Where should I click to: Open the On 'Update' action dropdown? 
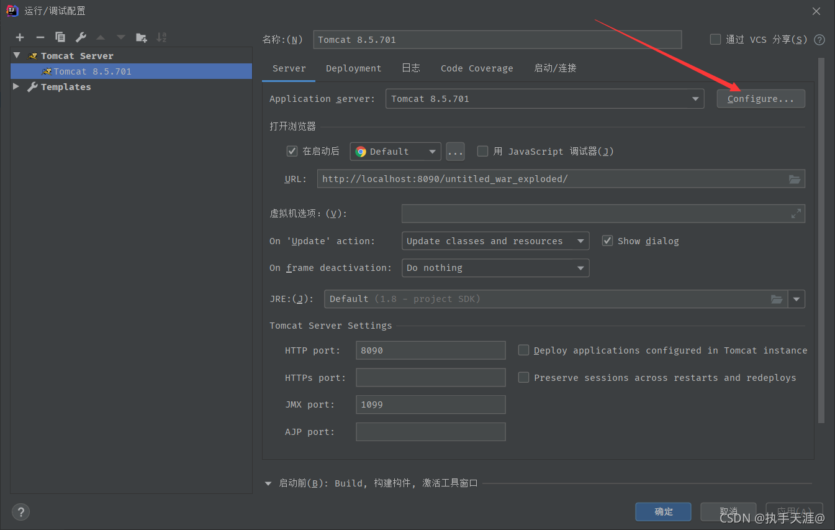(x=495, y=241)
